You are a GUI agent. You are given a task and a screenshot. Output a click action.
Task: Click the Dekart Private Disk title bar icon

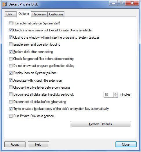[x=4, y=4]
